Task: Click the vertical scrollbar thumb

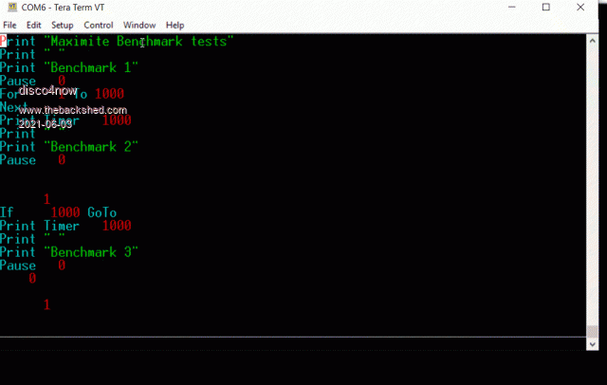Action: click(x=592, y=332)
